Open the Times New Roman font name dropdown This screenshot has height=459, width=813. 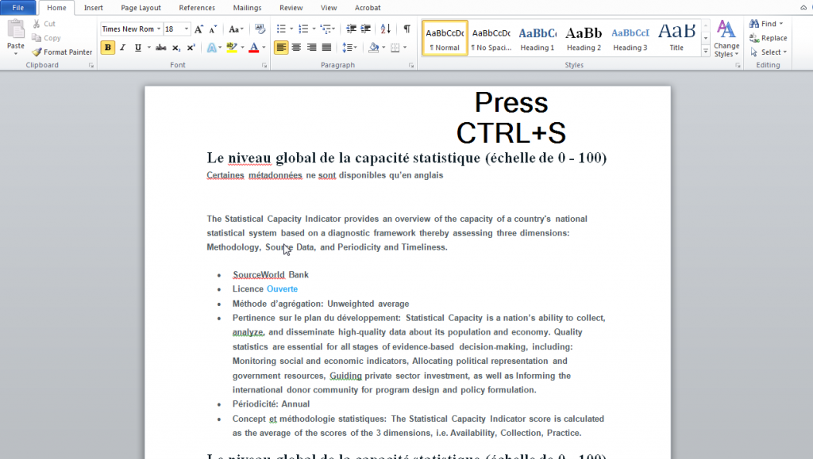click(159, 29)
